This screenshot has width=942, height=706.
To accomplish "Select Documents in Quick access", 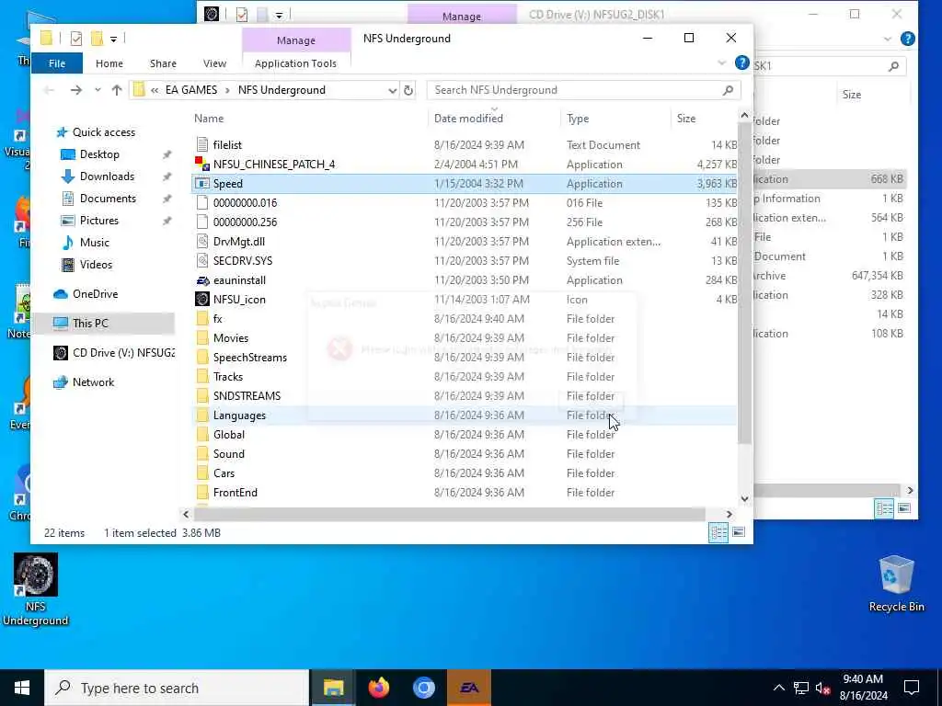I will [108, 199].
